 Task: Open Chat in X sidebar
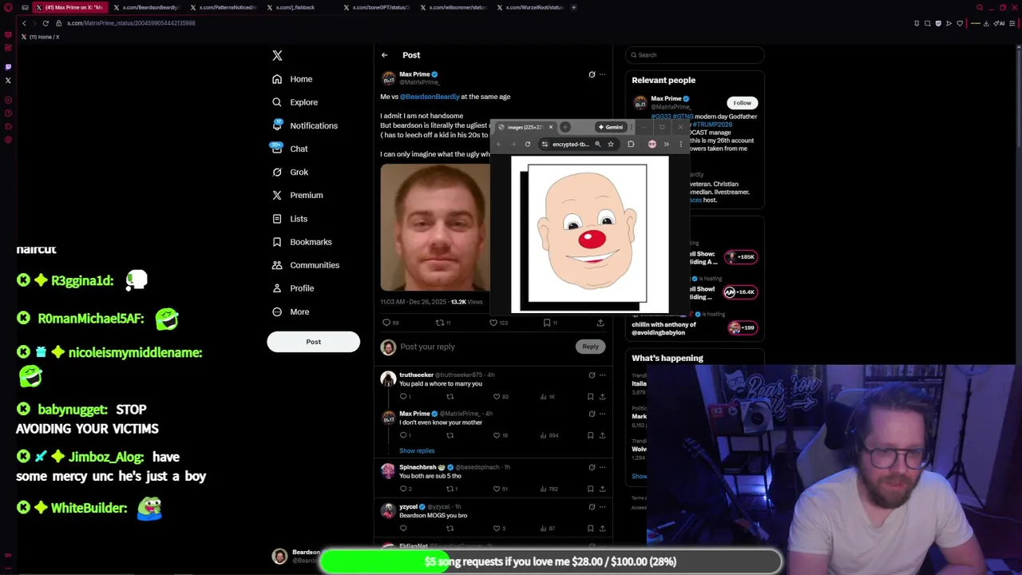(x=290, y=149)
